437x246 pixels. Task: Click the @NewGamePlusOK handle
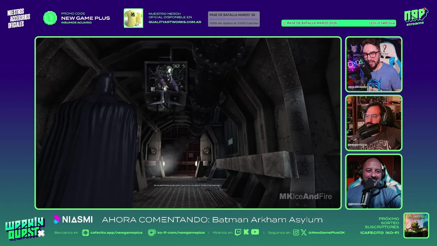326,233
